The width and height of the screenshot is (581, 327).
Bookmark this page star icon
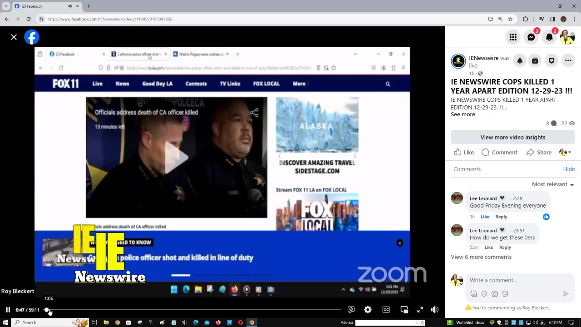tap(510, 19)
